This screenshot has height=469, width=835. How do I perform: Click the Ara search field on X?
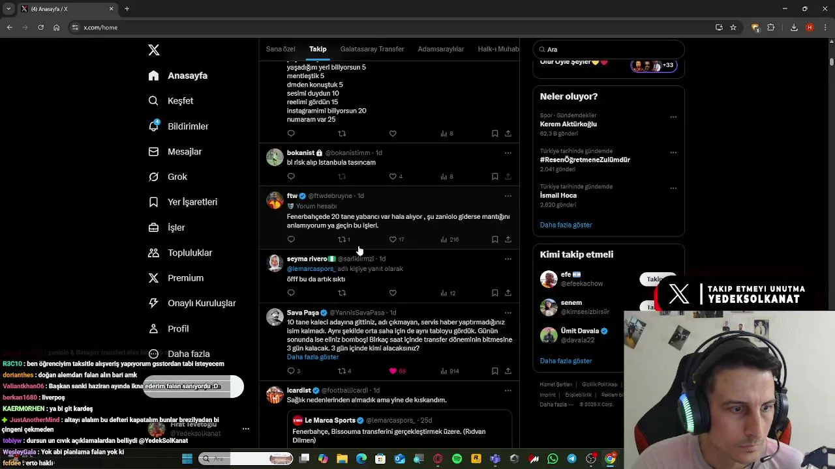(609, 50)
